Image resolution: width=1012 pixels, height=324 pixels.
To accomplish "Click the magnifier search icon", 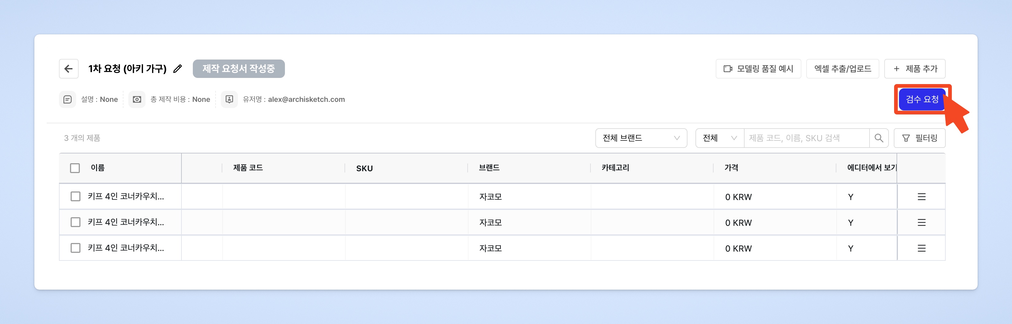I will tap(879, 138).
